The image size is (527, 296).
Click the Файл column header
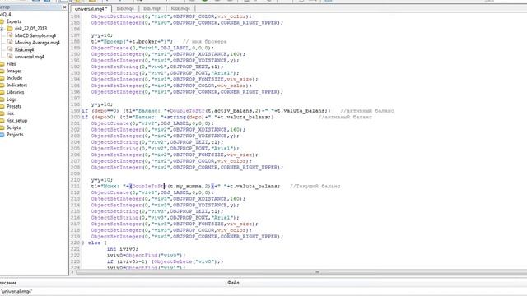pos(233,283)
